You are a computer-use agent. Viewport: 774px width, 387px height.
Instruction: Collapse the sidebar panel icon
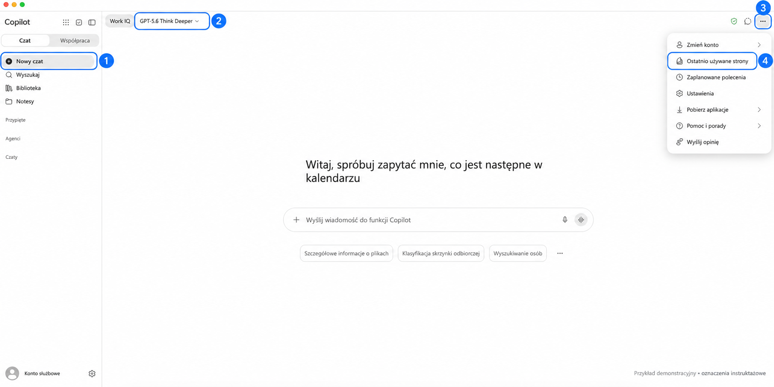pos(92,22)
